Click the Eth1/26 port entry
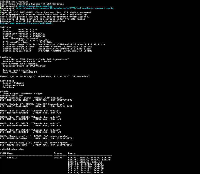This screenshot has width=200, height=174. click(98, 172)
